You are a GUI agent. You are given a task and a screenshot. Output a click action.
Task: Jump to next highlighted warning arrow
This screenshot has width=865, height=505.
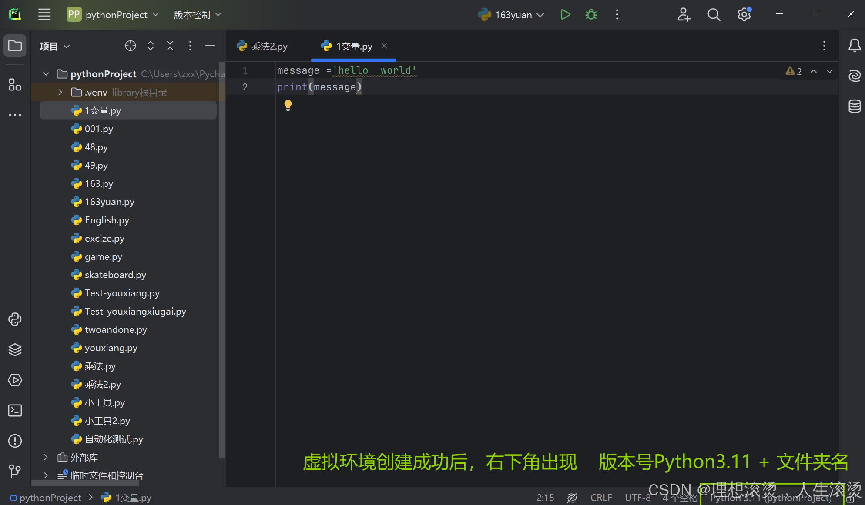click(830, 71)
